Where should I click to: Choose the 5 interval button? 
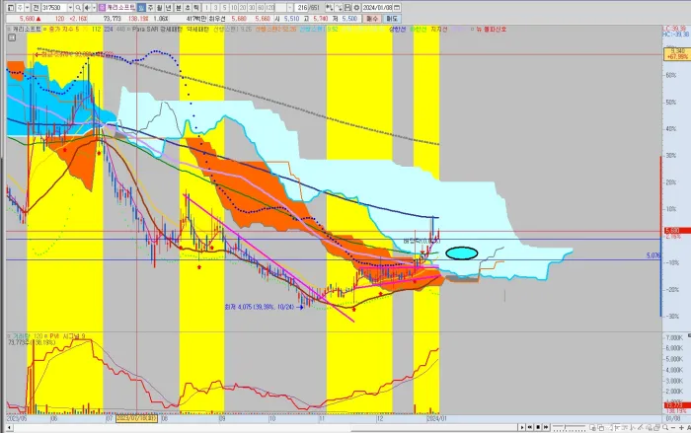pos(225,8)
